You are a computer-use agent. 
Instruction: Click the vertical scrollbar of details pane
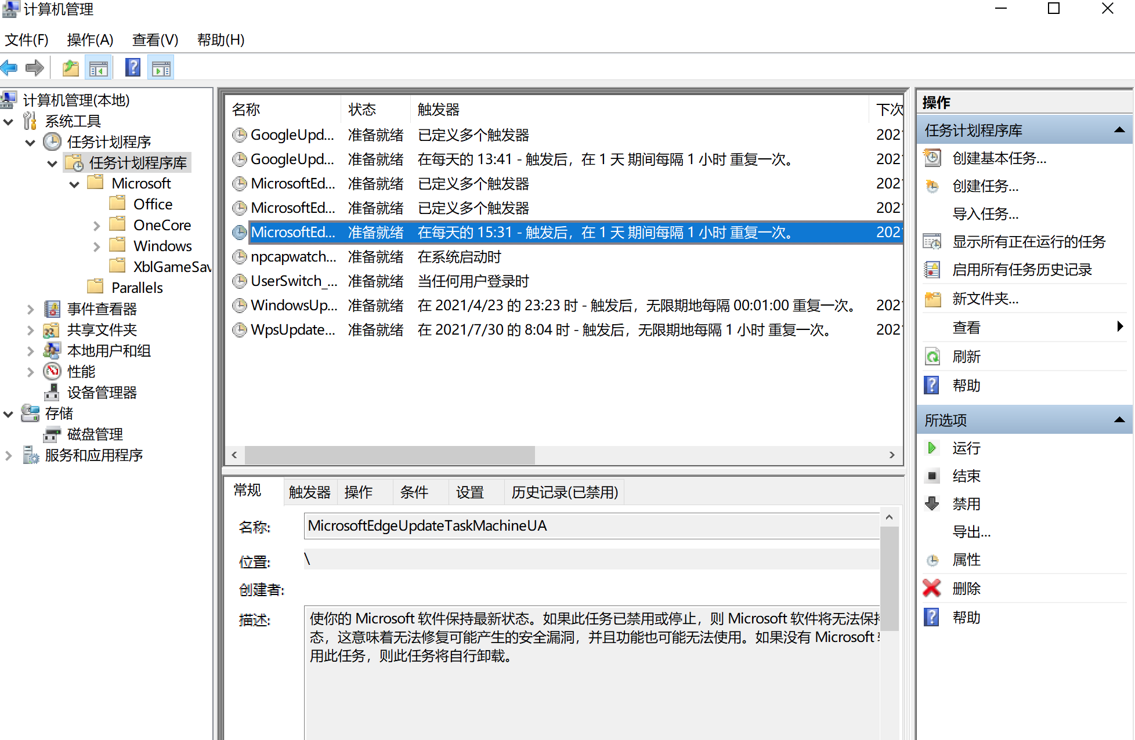pos(889,578)
